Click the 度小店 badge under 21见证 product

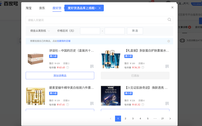[x=128, y=93]
